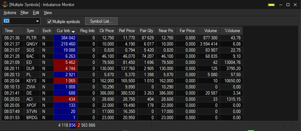Open the View menu
Screen dimensions: 301x131
click(x=48, y=13)
